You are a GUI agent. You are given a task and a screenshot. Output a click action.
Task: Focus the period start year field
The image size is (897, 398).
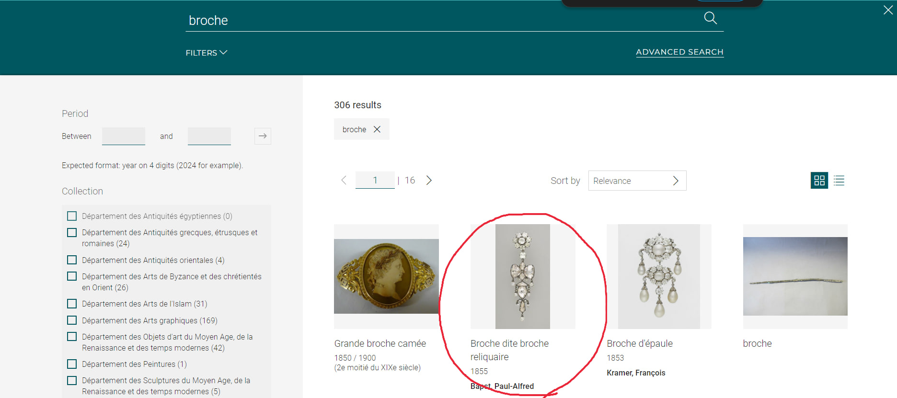coord(124,136)
